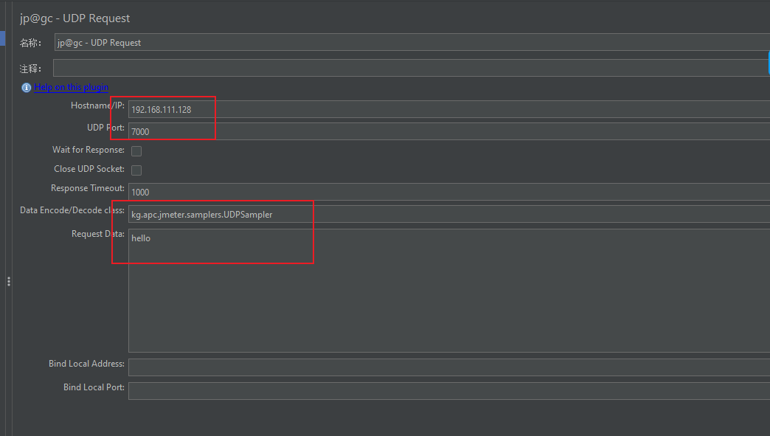This screenshot has height=436, width=770.
Task: Focus the UDP Port field with 7000
Action: 443,131
